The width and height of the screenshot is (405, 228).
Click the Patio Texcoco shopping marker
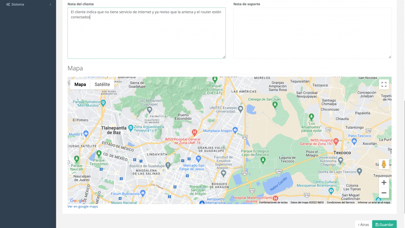click(x=354, y=141)
